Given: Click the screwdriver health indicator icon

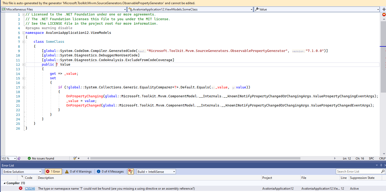Looking at the screenshot, I should [x=19, y=158].
